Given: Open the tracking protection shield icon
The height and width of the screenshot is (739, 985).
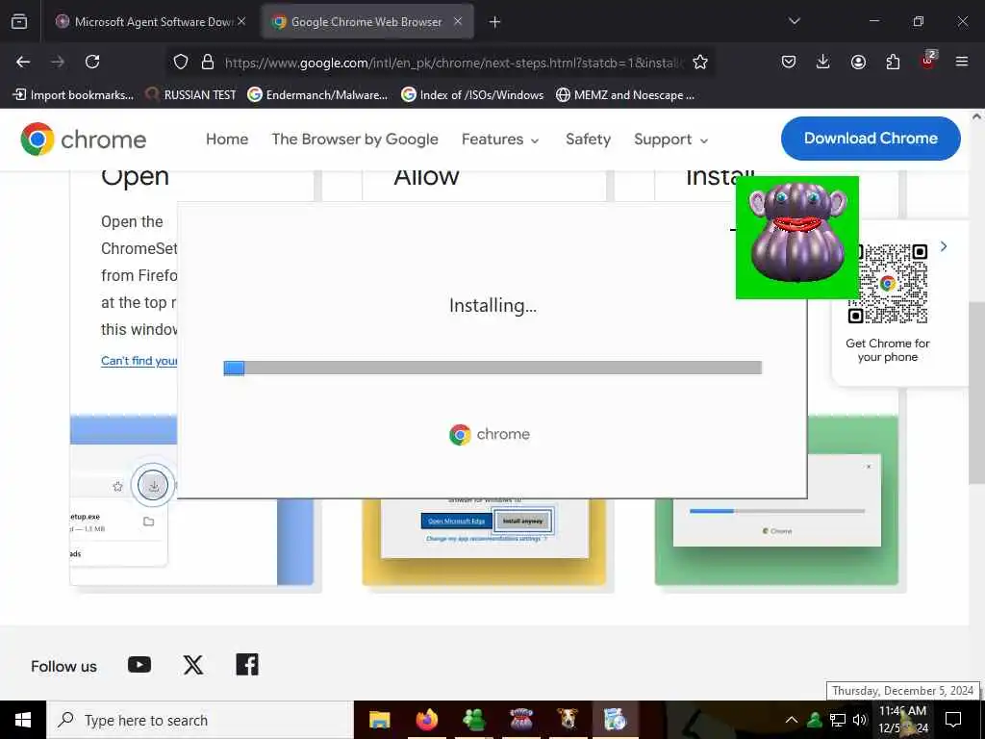Looking at the screenshot, I should coord(181,62).
